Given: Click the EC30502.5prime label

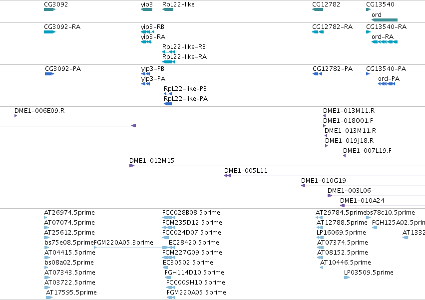Looking at the screenshot, I should 188,263.
